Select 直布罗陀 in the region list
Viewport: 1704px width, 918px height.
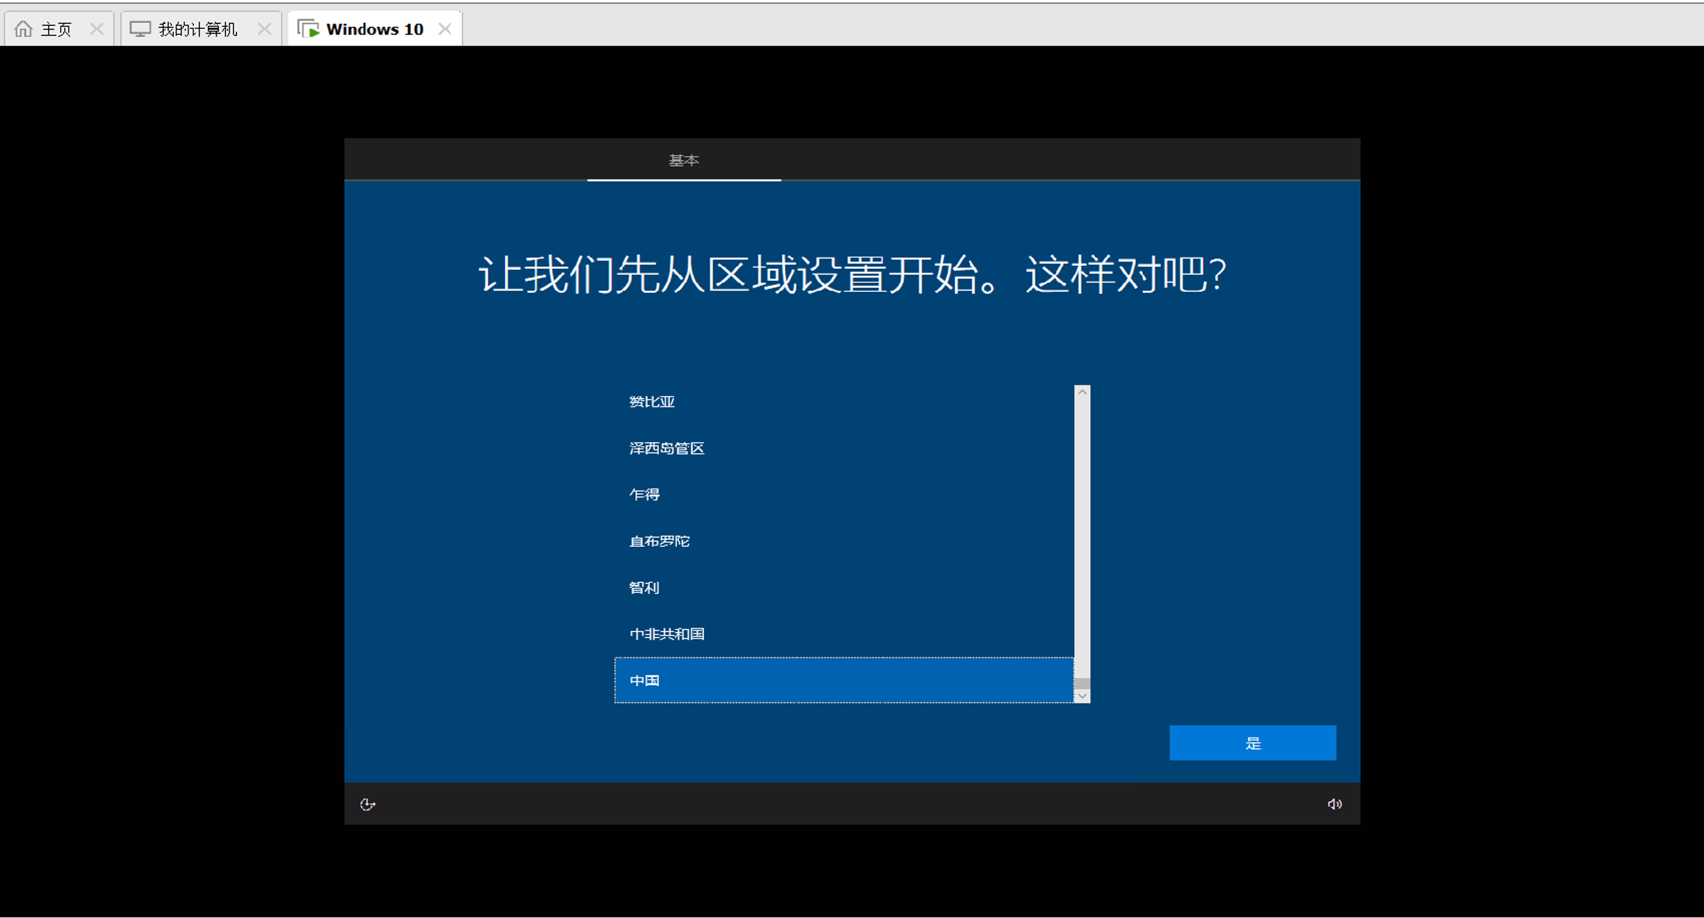tap(844, 541)
